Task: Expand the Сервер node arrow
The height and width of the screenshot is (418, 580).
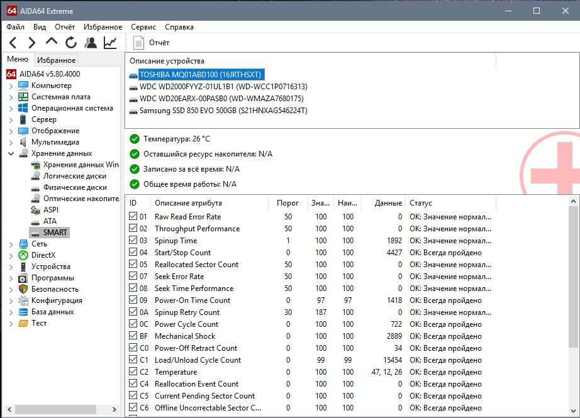Action: tap(11, 120)
